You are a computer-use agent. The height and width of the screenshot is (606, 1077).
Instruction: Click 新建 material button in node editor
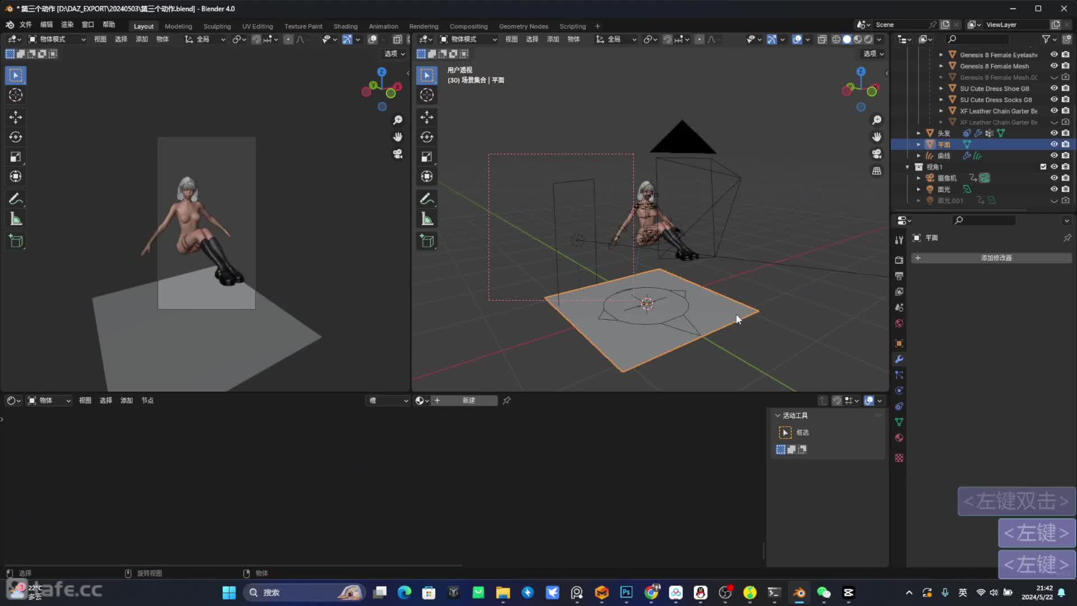tap(465, 401)
